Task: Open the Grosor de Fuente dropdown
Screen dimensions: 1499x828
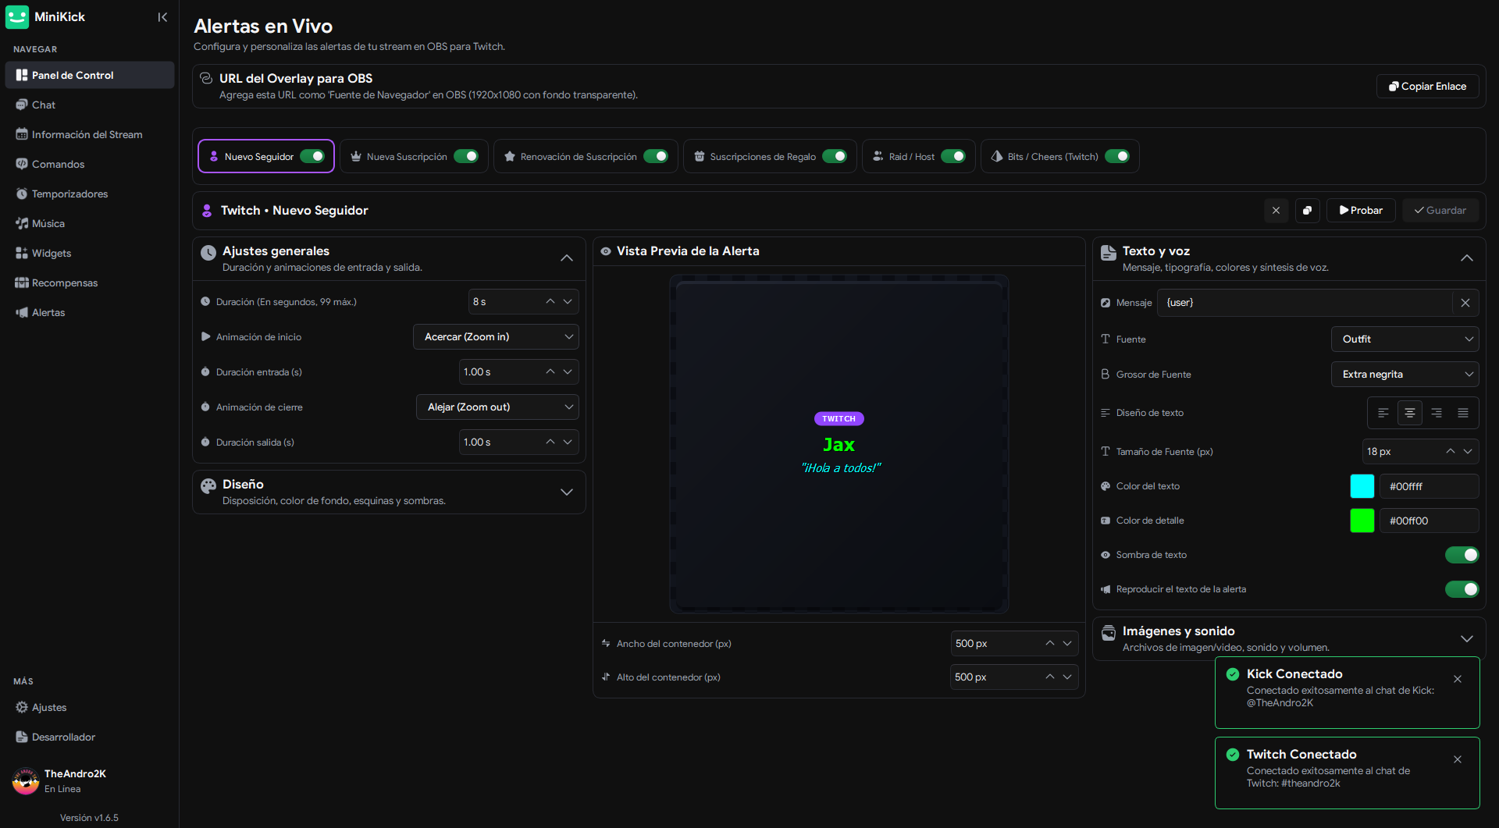Action: point(1405,375)
